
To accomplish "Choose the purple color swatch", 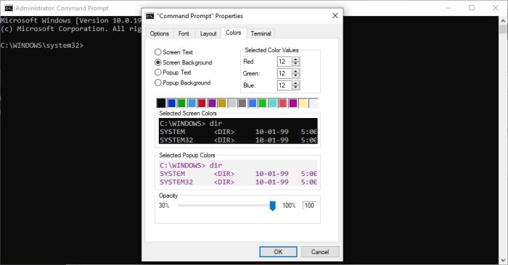I will [x=212, y=103].
